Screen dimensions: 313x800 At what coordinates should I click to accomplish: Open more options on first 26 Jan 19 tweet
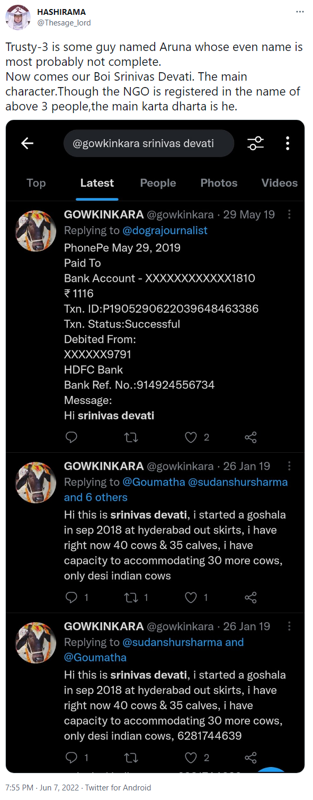click(x=289, y=466)
